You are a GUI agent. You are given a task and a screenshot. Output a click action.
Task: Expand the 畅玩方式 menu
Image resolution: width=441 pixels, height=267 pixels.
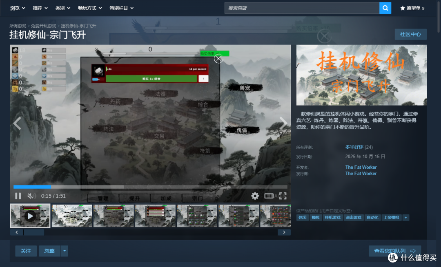coord(90,8)
